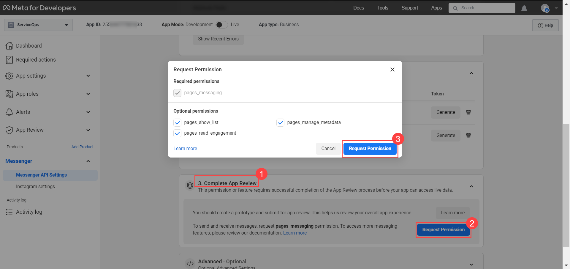Image resolution: width=570 pixels, height=269 pixels.
Task: Delete the second token using trash icon
Action: [x=468, y=136]
